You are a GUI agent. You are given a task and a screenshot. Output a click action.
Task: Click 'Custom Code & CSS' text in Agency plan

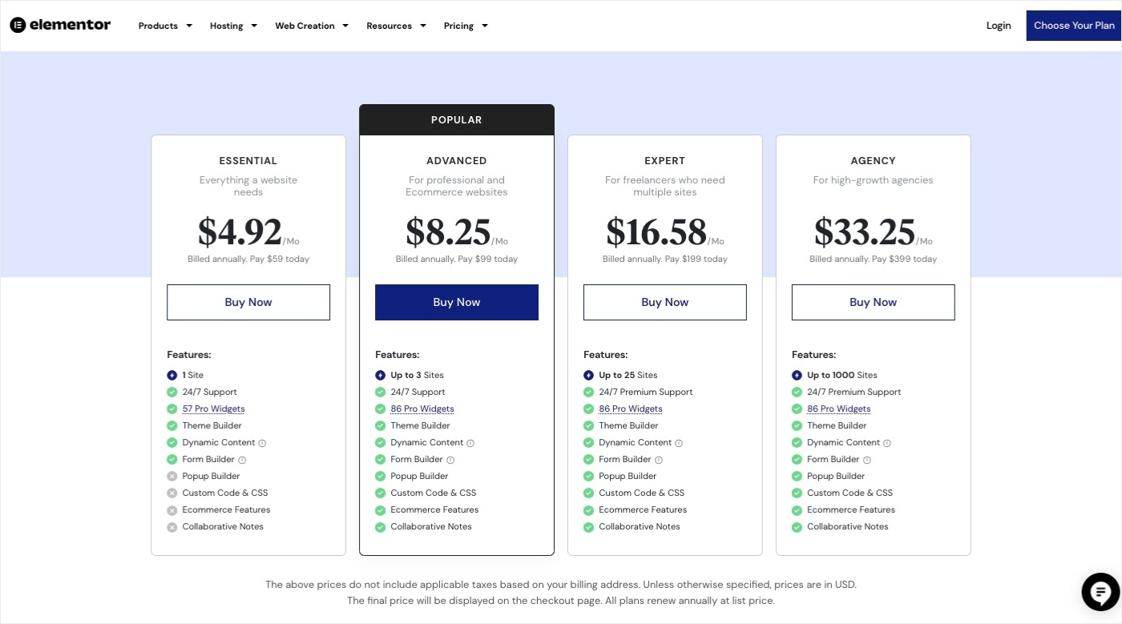(850, 493)
